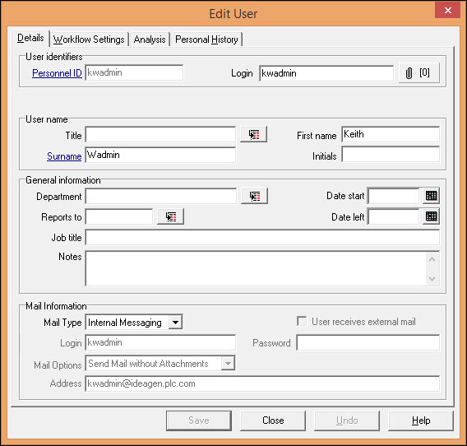
Task: Click the Help button
Action: 421,420
